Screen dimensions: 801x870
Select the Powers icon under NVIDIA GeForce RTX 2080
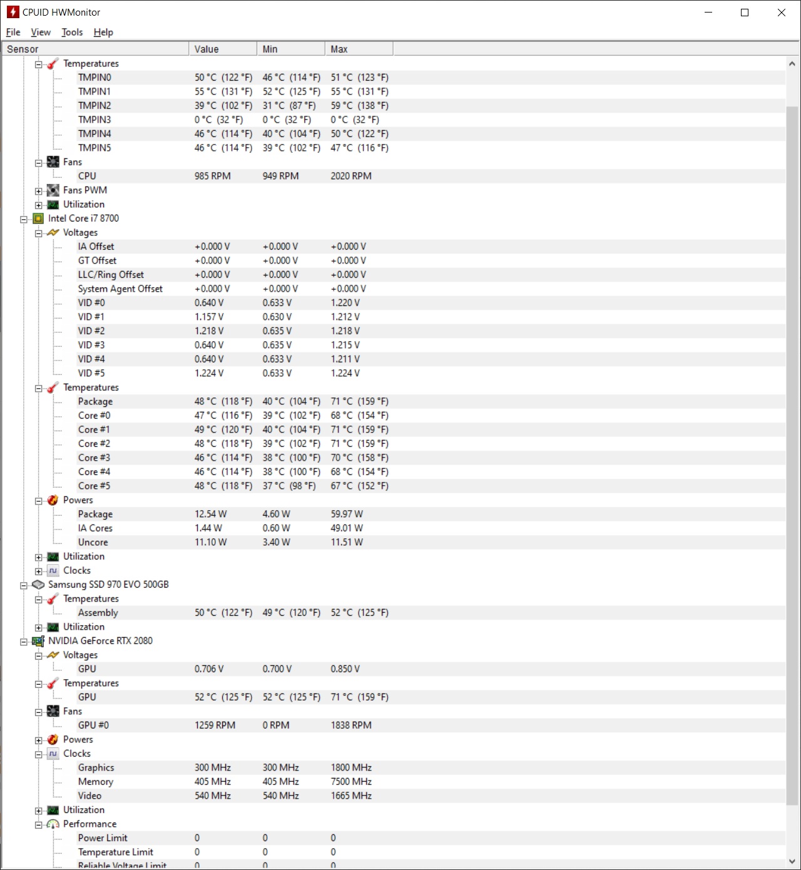[x=53, y=740]
